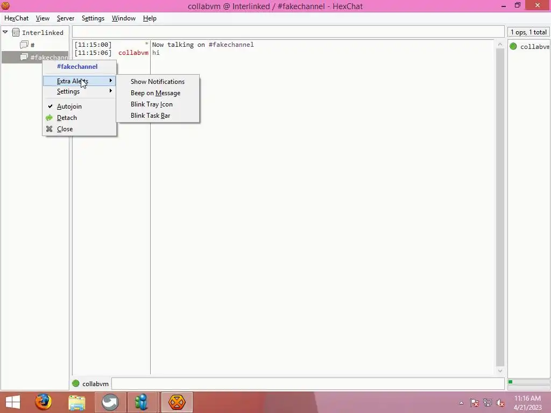This screenshot has height=413, width=551.
Task: Click the [11:15:06] timestamp
Action: point(93,53)
